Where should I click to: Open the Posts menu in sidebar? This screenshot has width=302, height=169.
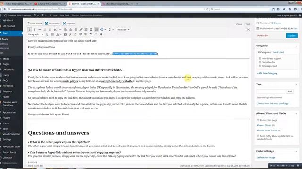click(11, 33)
